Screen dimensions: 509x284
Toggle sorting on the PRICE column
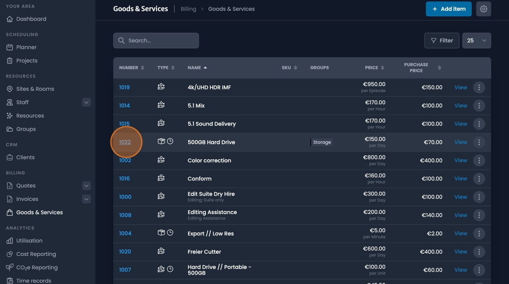click(382, 67)
